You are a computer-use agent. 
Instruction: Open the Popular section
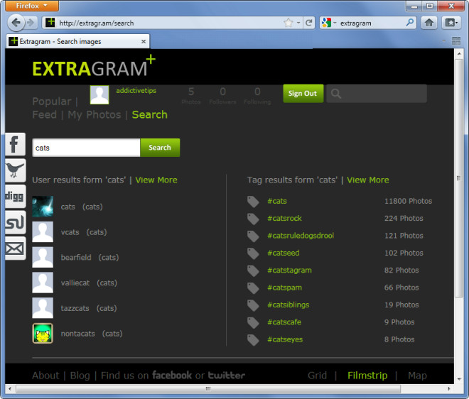(52, 102)
